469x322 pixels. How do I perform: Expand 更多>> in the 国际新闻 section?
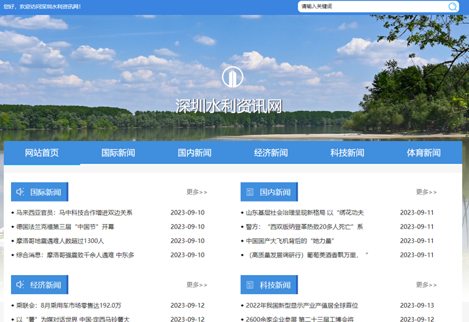(197, 192)
